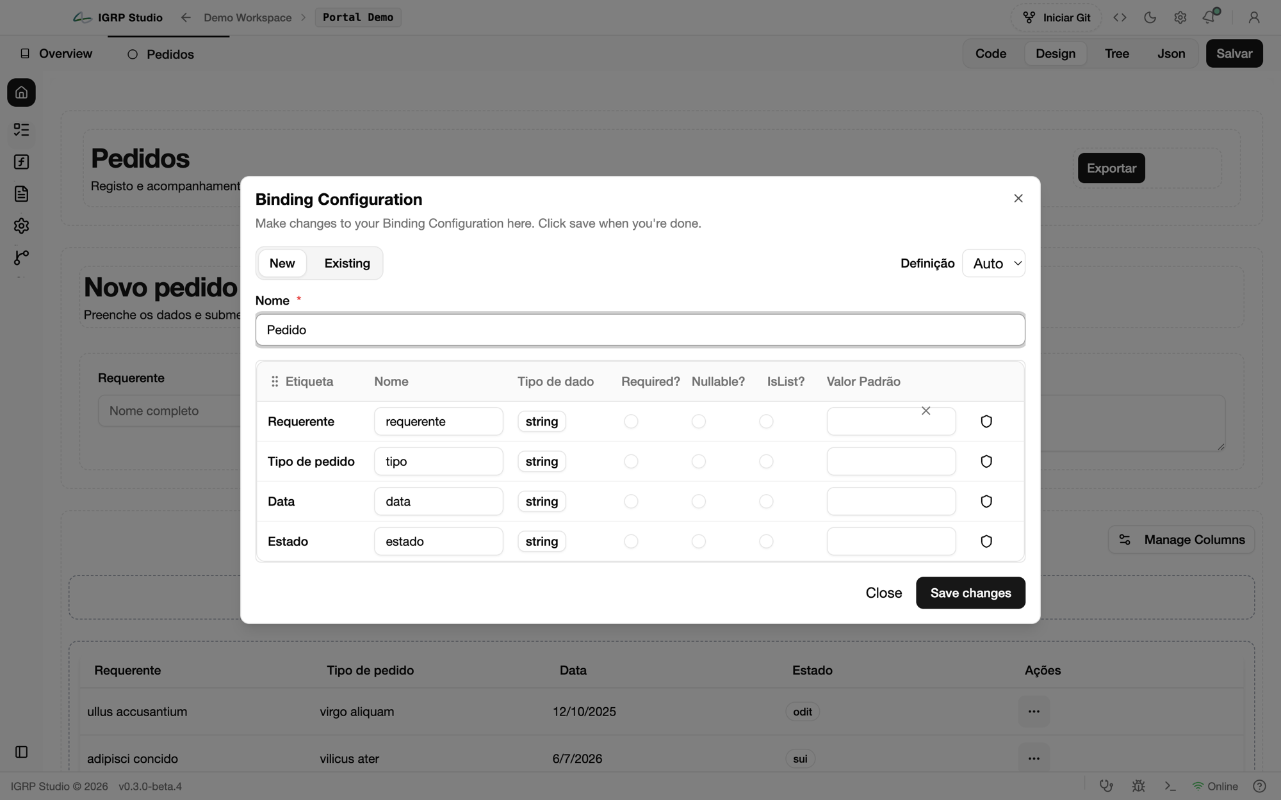1281x800 pixels.
Task: Go back with the arrow next to Demo Workspace
Action: [186, 18]
